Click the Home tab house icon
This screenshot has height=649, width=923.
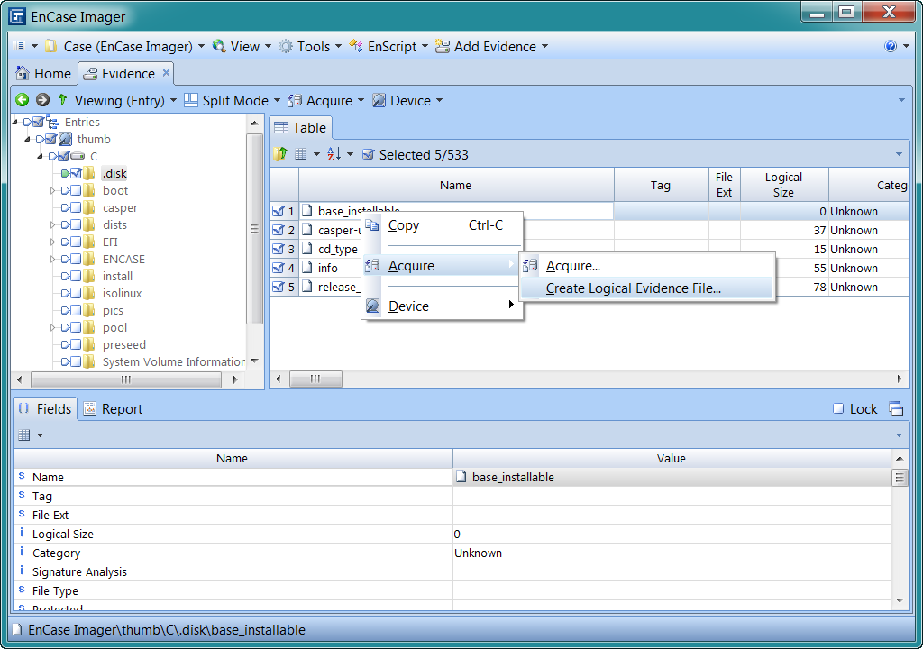23,73
